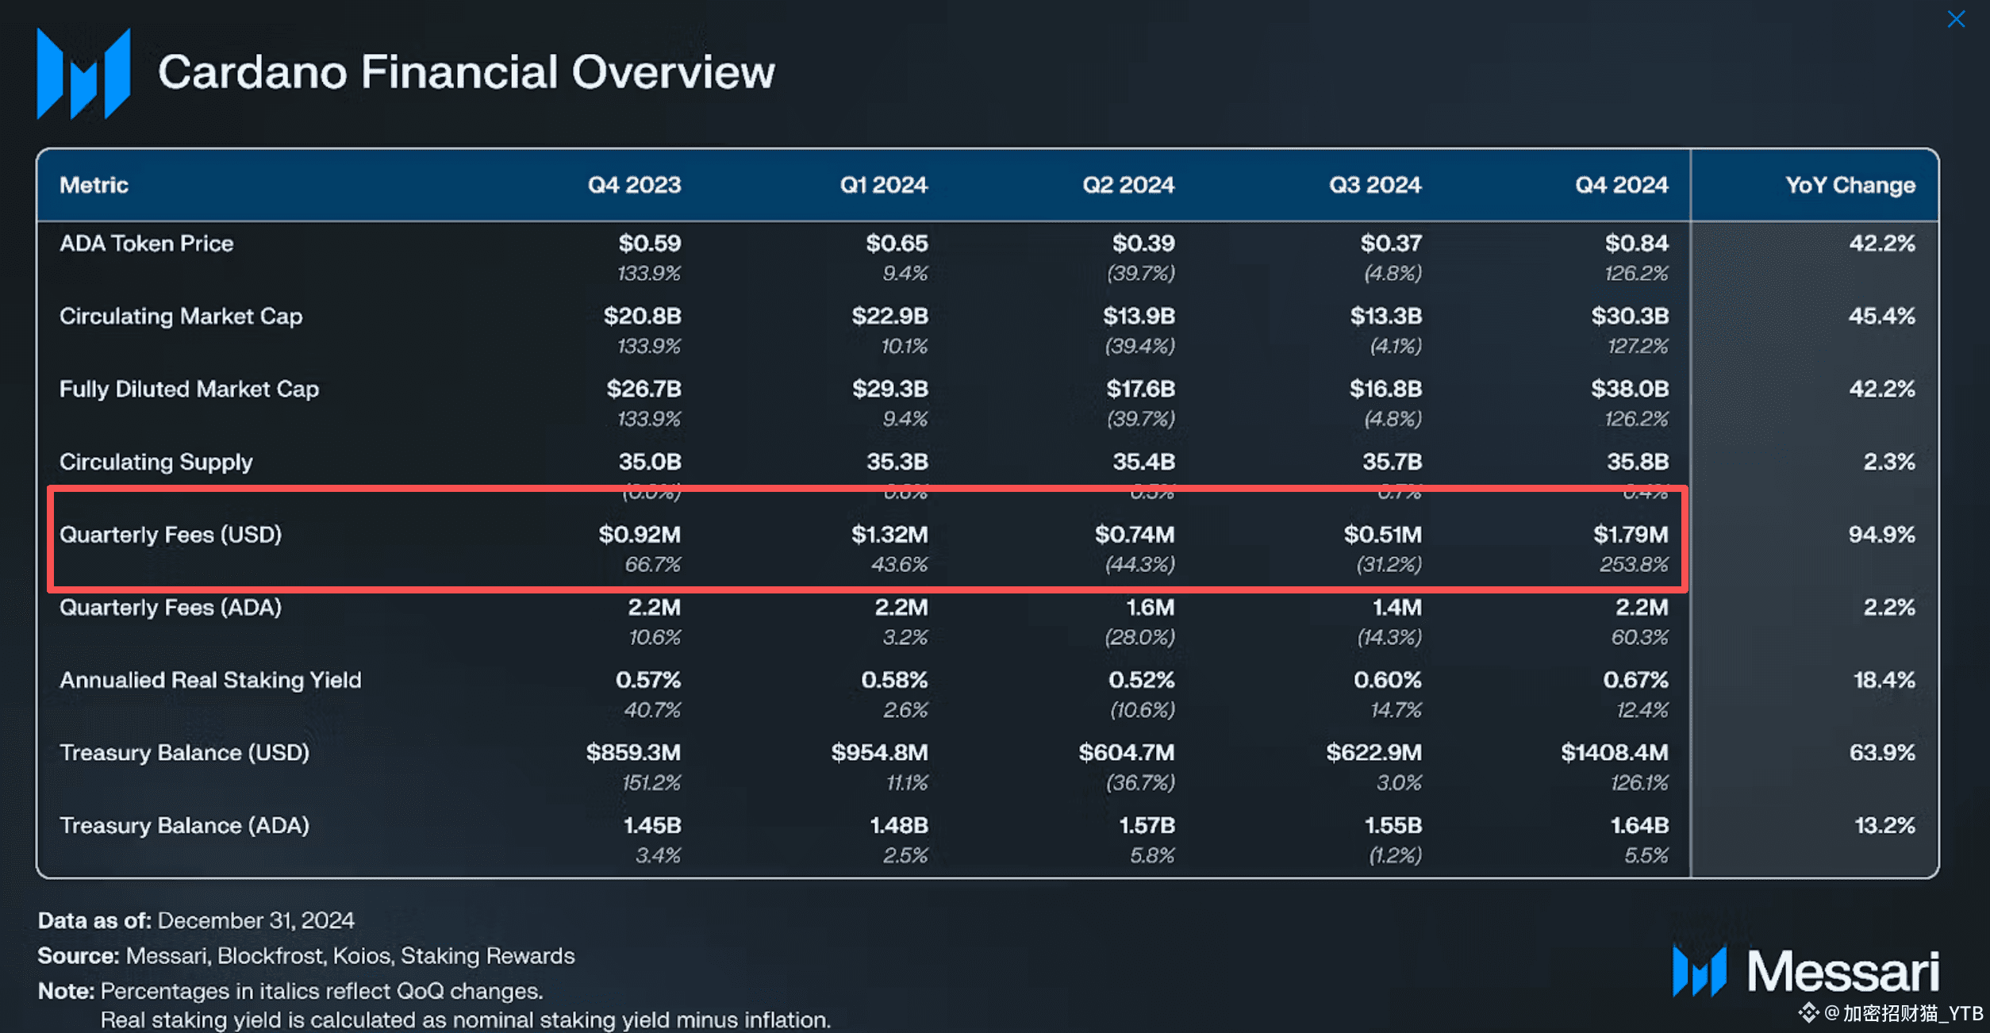The height and width of the screenshot is (1033, 1990).
Task: Click the watermark icon before 加密招财猫_YTB
Action: pos(1808,1012)
